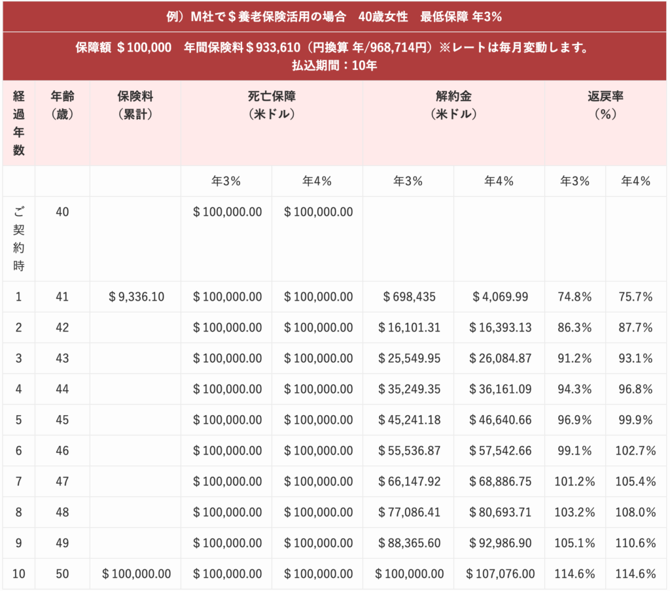670x591 pixels.
Task: Click return rate '91.2%'
Action: (x=574, y=358)
